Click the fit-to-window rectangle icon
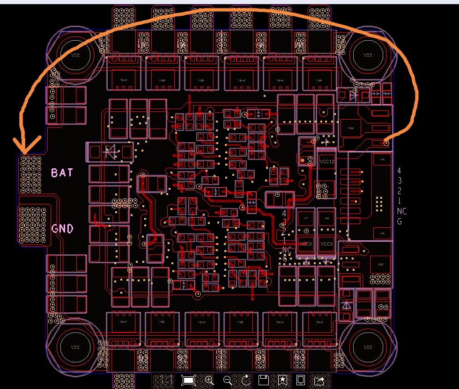Image resolution: width=459 pixels, height=389 pixels. pos(188,380)
